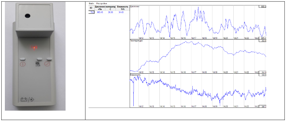
Task: Select the ID cell showing 74.1
Action: 91,12
